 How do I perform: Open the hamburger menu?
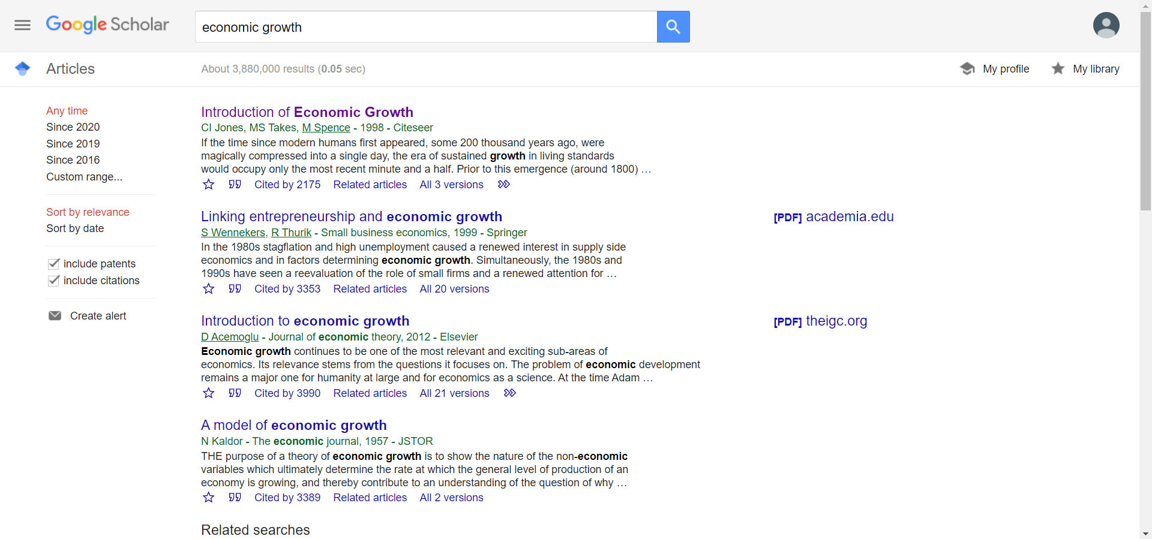pos(22,25)
